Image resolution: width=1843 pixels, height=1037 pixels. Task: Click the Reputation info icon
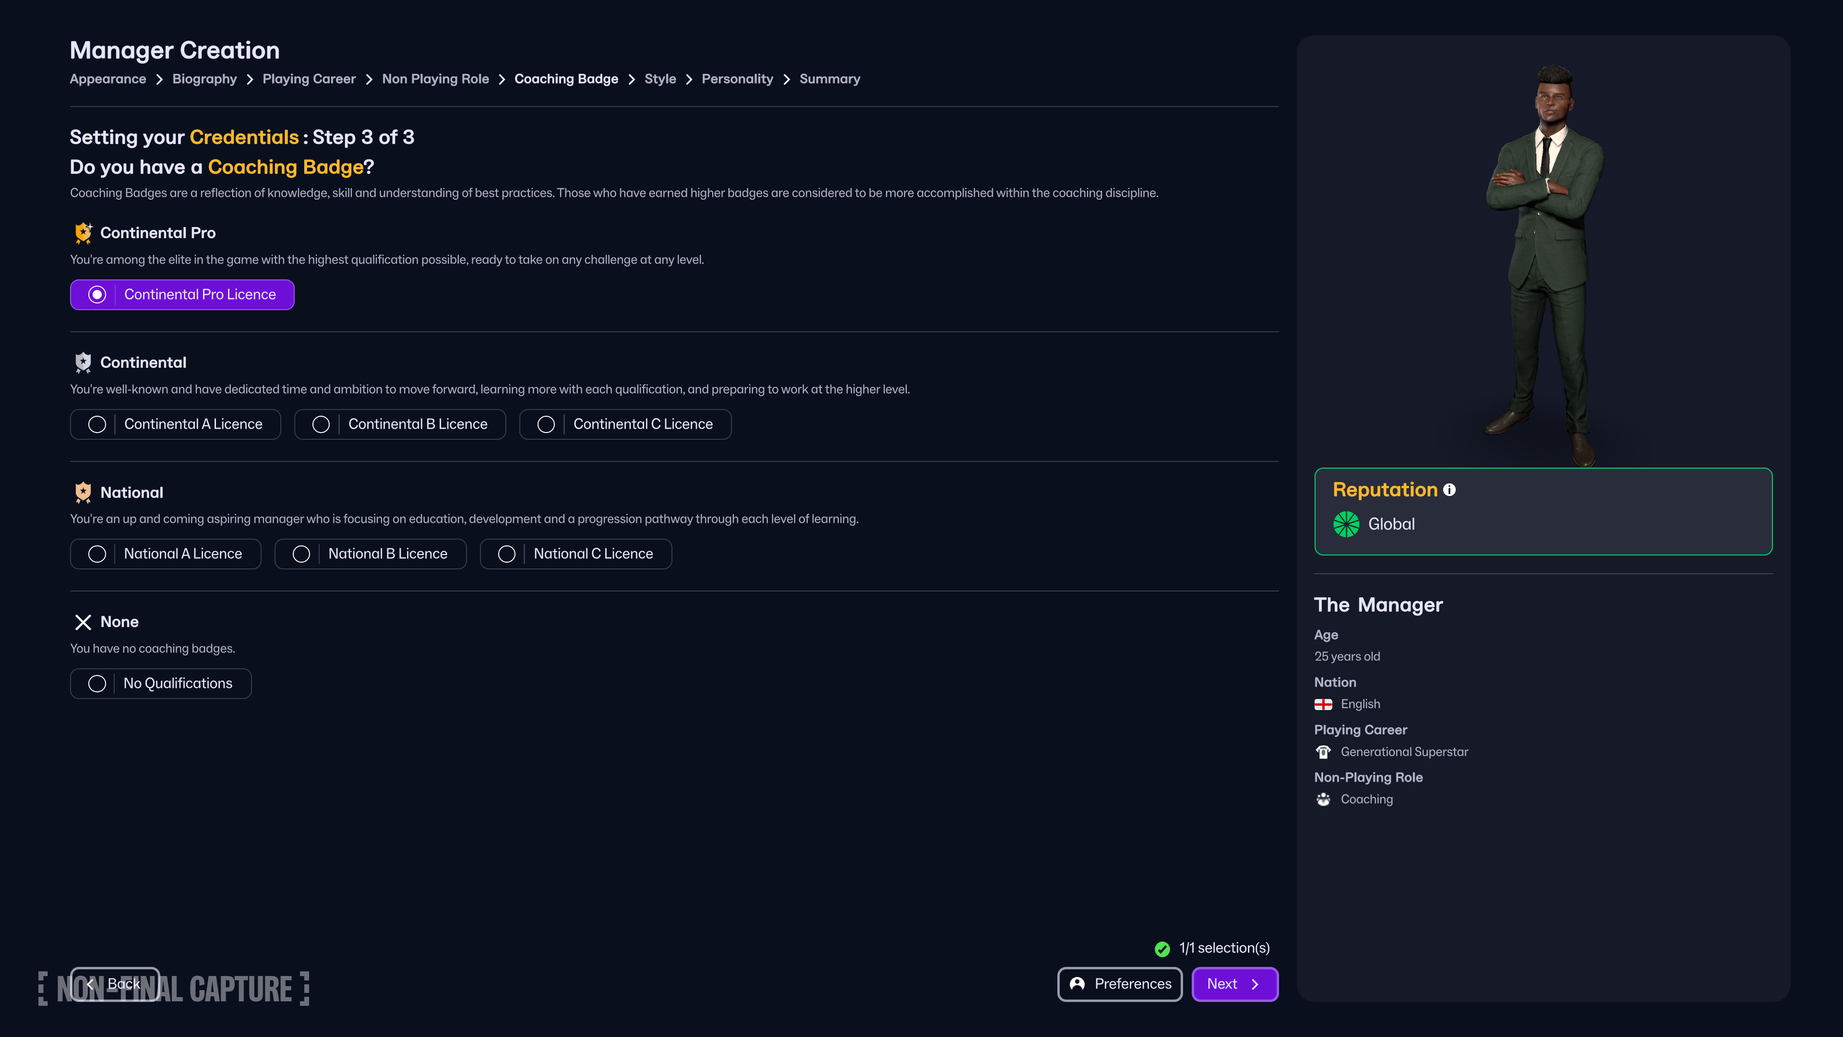coord(1449,490)
